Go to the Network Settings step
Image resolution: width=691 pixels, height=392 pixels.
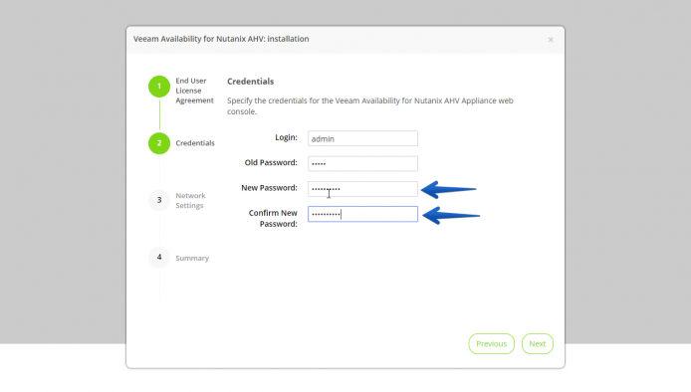pyautogui.click(x=190, y=200)
